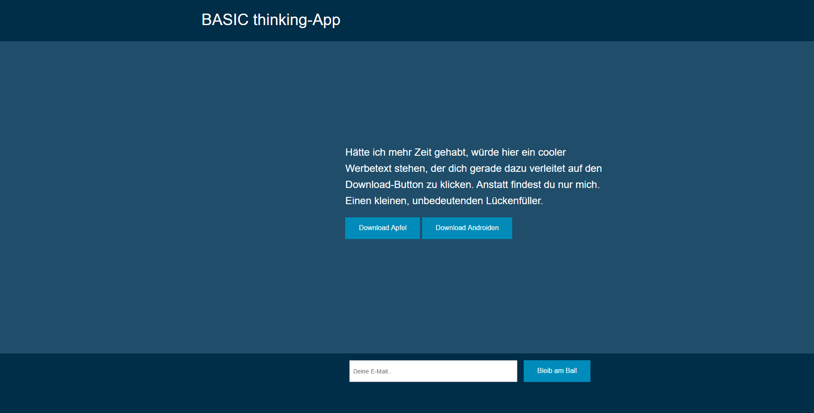814x413 pixels.
Task: Click the Download Apfel button
Action: (x=382, y=228)
